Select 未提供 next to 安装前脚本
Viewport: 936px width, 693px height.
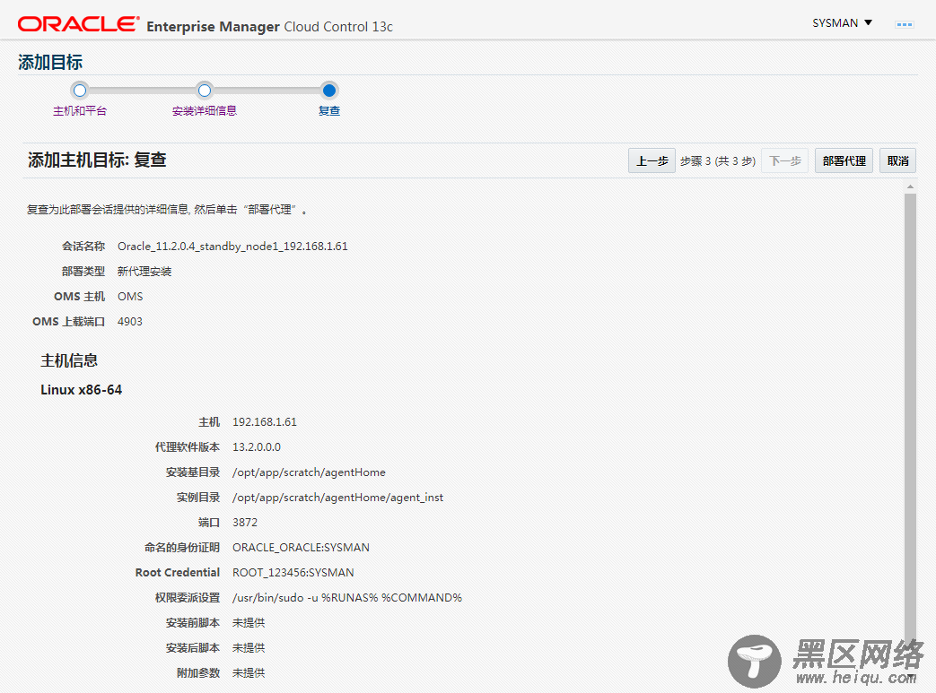pos(249,623)
